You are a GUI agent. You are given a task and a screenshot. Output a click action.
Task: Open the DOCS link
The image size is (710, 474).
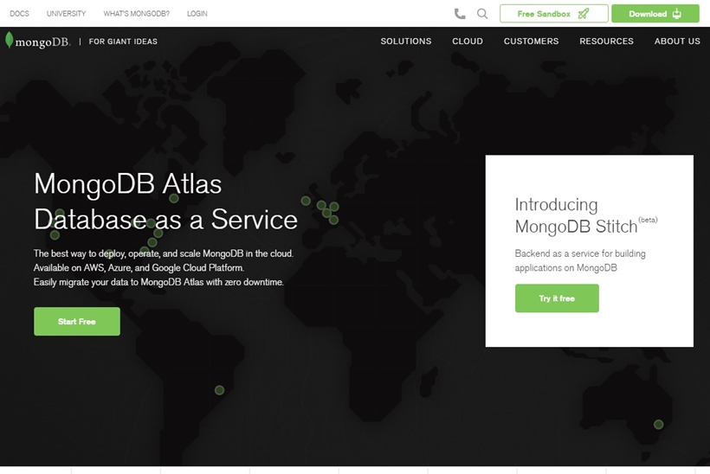(x=19, y=14)
